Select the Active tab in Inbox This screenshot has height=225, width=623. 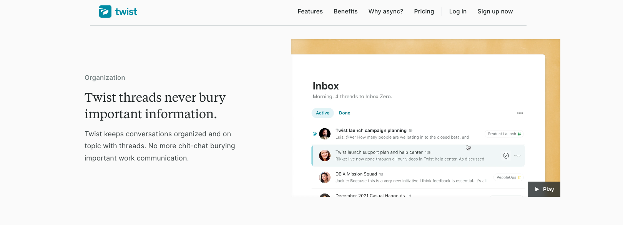tap(323, 113)
